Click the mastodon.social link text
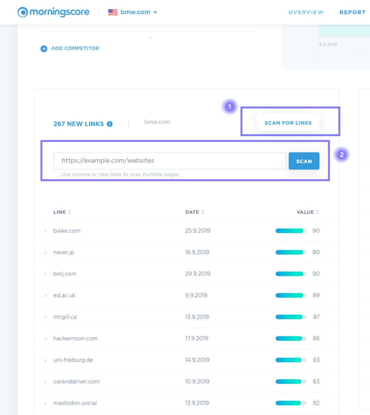The image size is (370, 415). coord(75,403)
